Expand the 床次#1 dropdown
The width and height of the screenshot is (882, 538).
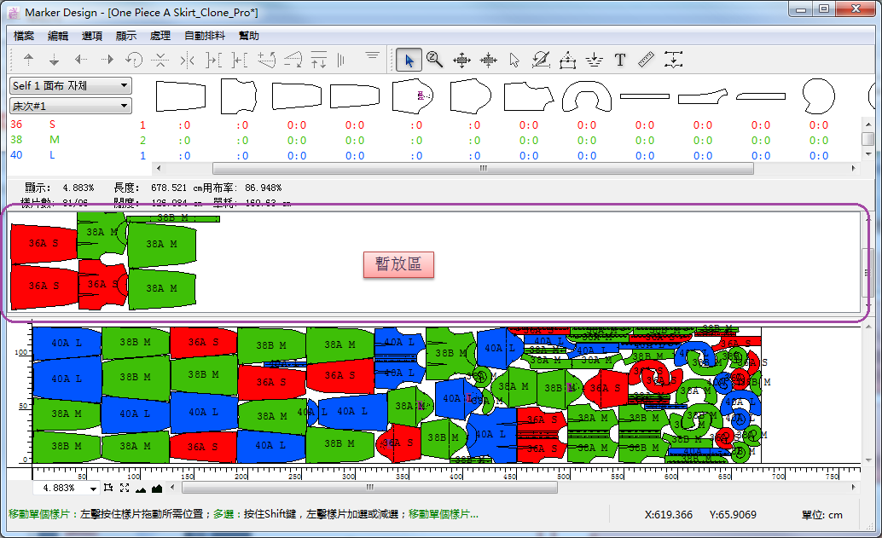70,106
